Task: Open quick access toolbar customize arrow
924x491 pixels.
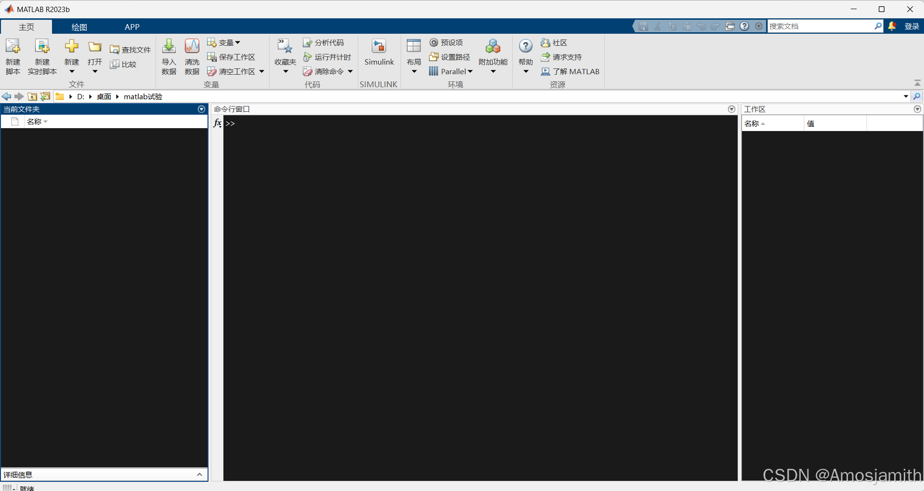Action: point(759,26)
